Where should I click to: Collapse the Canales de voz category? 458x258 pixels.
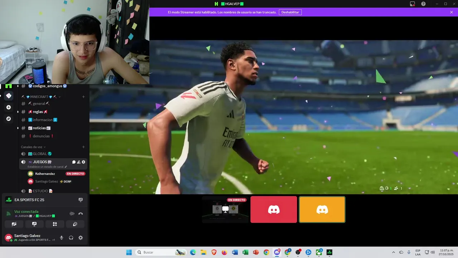(33, 147)
